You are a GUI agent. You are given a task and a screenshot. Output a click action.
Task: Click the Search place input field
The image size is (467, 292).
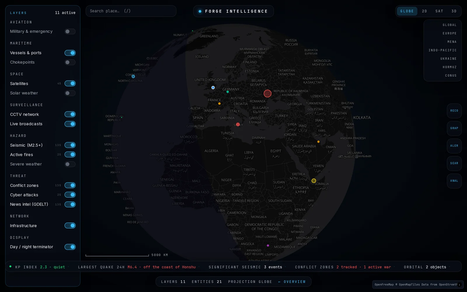131,11
